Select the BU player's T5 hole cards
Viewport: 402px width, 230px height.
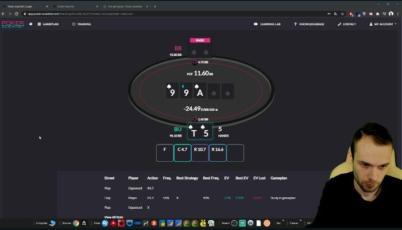coord(200,131)
